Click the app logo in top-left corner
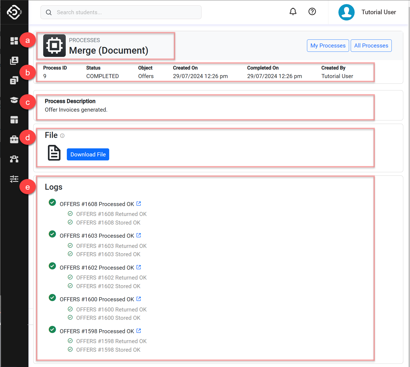The image size is (410, 367). click(14, 12)
